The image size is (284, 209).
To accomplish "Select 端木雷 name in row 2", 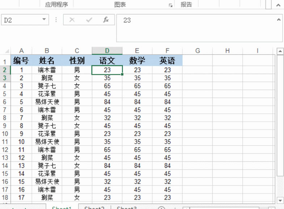I will click(x=47, y=70).
